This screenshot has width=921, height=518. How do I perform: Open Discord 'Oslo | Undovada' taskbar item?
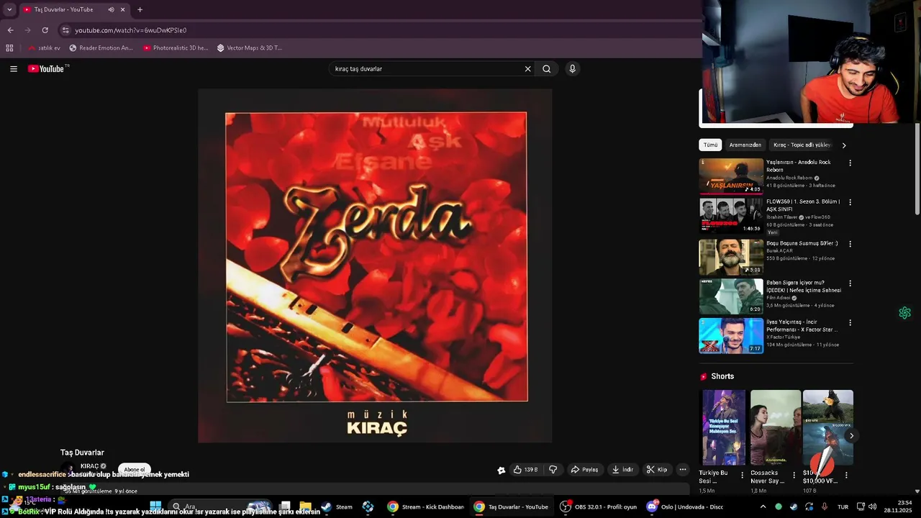[686, 506]
